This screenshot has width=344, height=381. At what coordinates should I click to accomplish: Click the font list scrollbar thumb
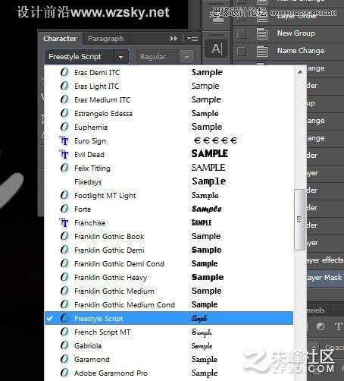coord(299,219)
